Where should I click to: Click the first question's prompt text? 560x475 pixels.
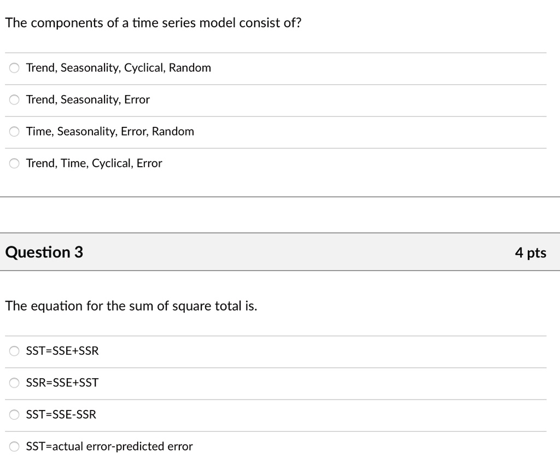(x=153, y=22)
